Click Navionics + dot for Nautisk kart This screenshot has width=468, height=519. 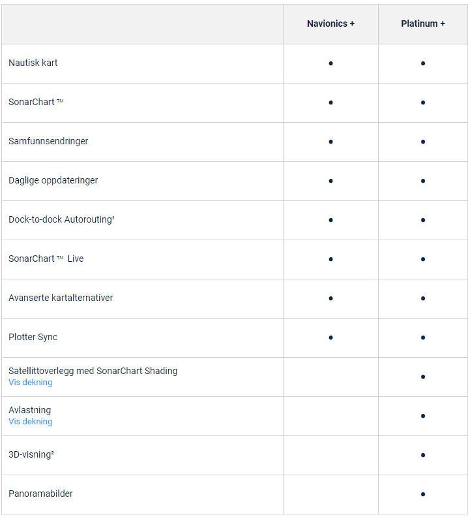click(331, 63)
